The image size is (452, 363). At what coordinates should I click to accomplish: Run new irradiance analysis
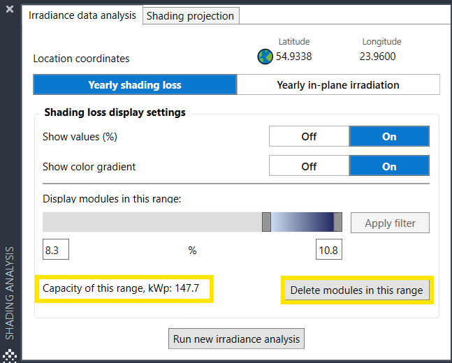pyautogui.click(x=237, y=339)
